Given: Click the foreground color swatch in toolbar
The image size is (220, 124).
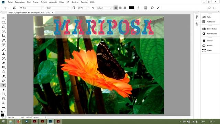Looking at the screenshot, I should tap(2, 115).
